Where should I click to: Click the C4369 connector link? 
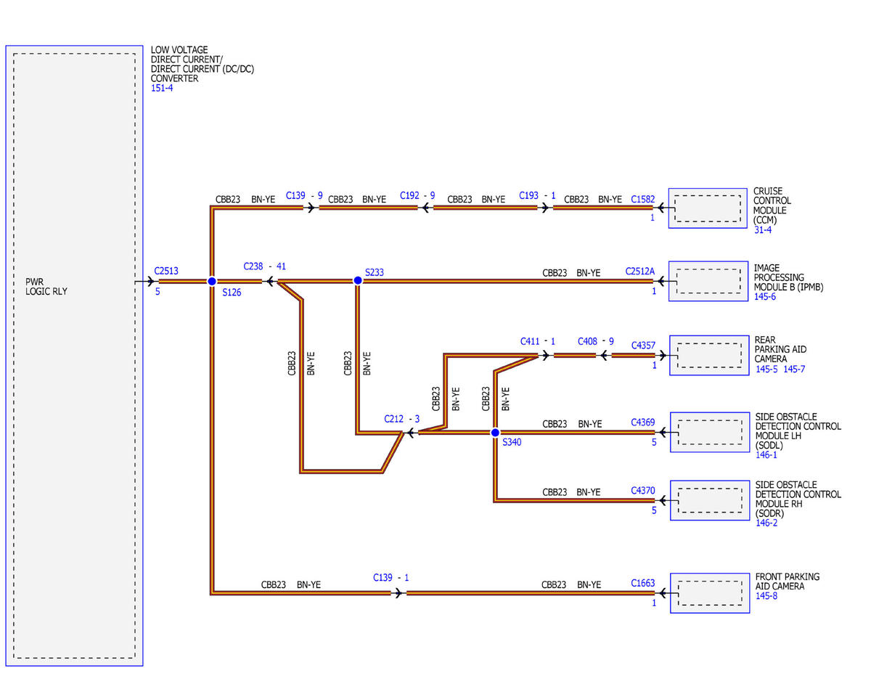[x=643, y=421]
